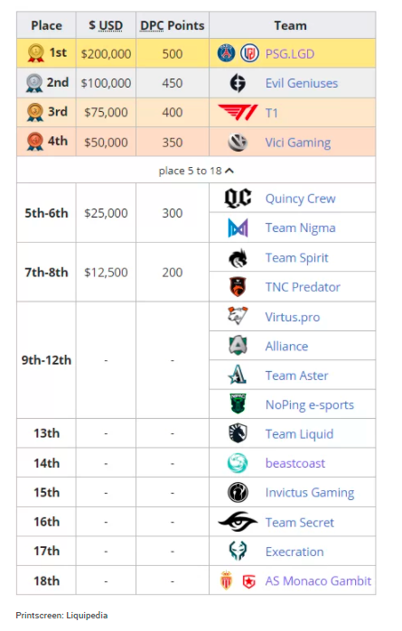Collapse the place 5 to 18 rows

click(196, 171)
